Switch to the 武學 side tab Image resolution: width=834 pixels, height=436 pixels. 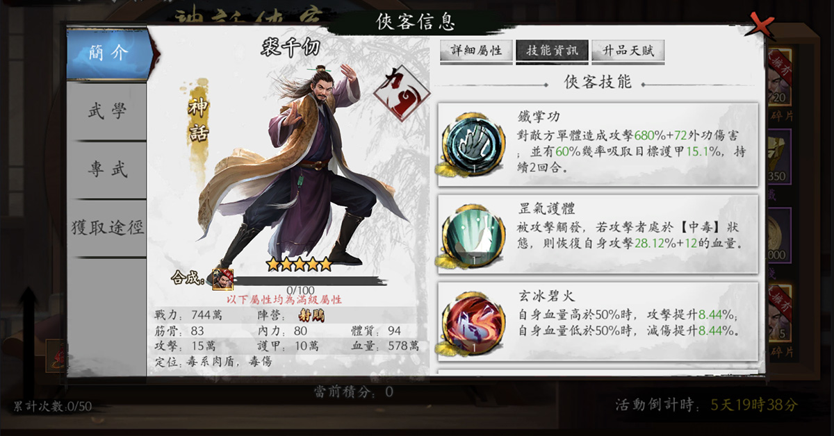(107, 111)
